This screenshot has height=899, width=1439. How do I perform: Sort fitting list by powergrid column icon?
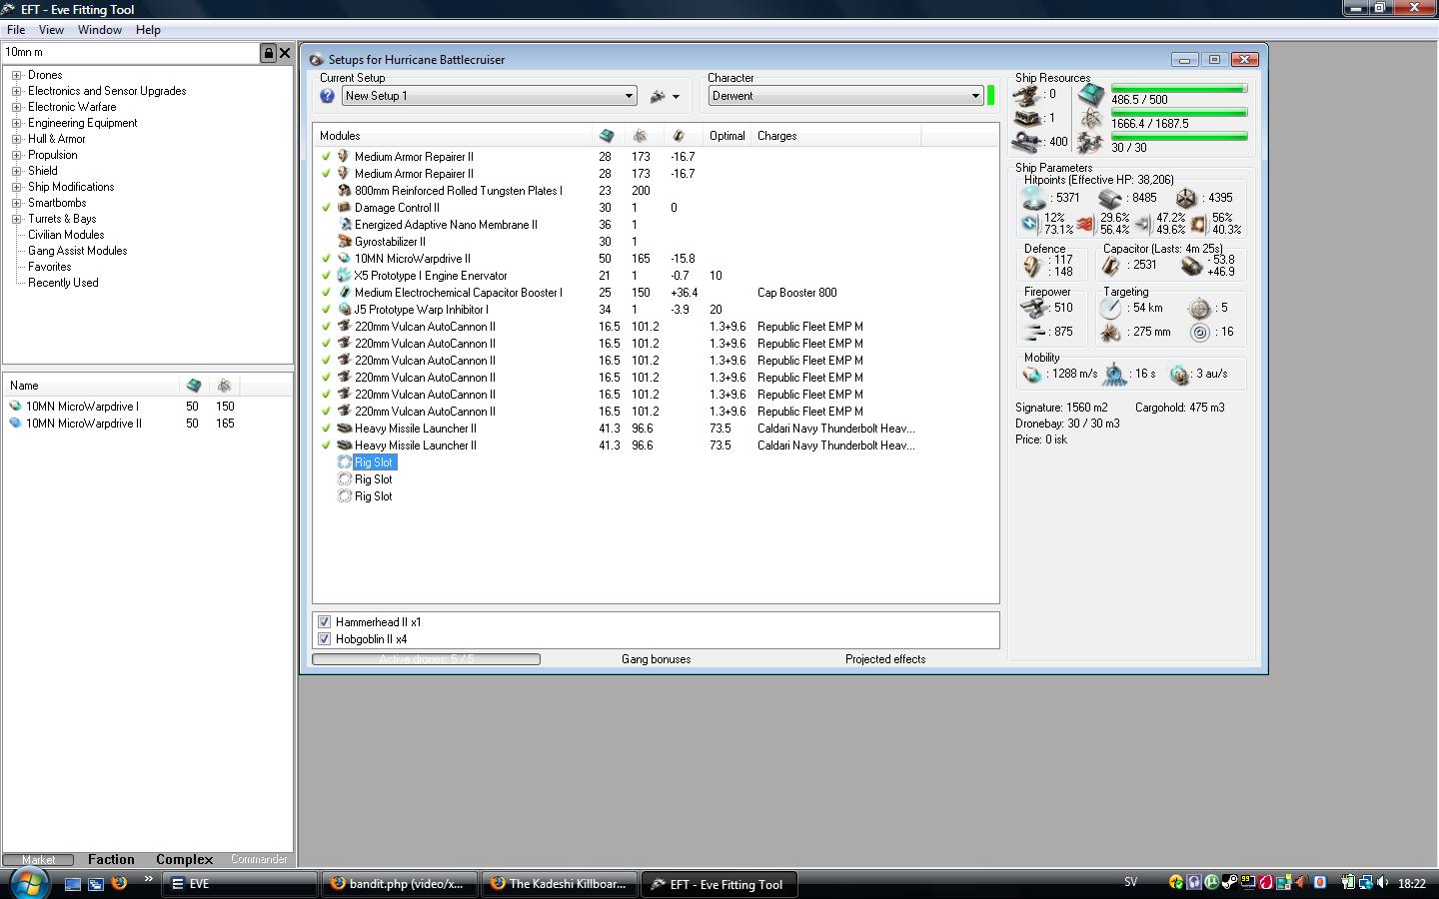tap(641, 136)
